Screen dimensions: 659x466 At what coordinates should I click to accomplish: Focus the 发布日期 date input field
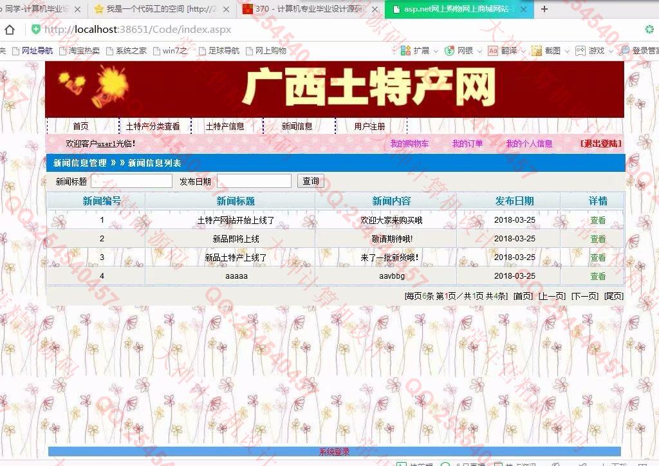(x=254, y=181)
